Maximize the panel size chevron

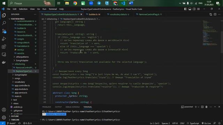(x=215, y=107)
